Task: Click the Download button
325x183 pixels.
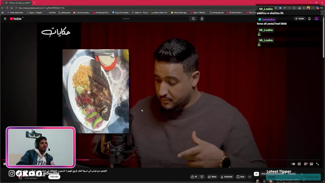Action: pyautogui.click(x=226, y=177)
